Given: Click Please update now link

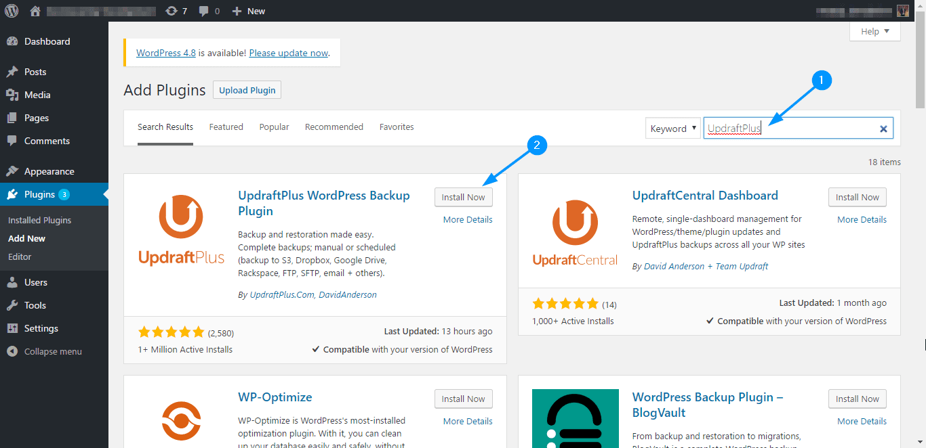Looking at the screenshot, I should [289, 53].
